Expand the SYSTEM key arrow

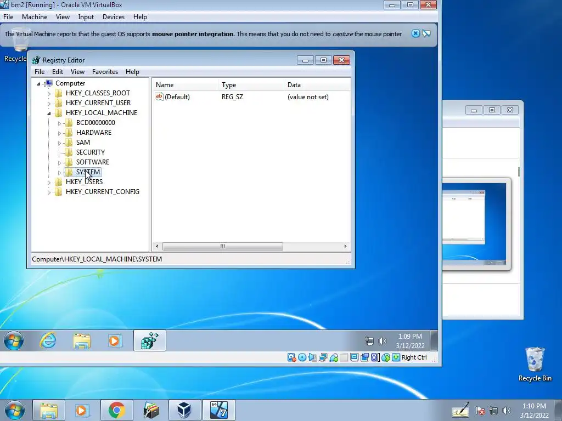pos(59,173)
